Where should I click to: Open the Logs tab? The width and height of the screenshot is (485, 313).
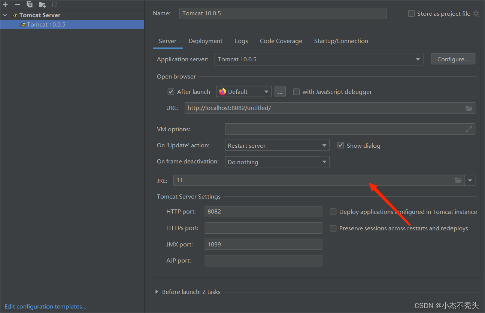point(241,41)
